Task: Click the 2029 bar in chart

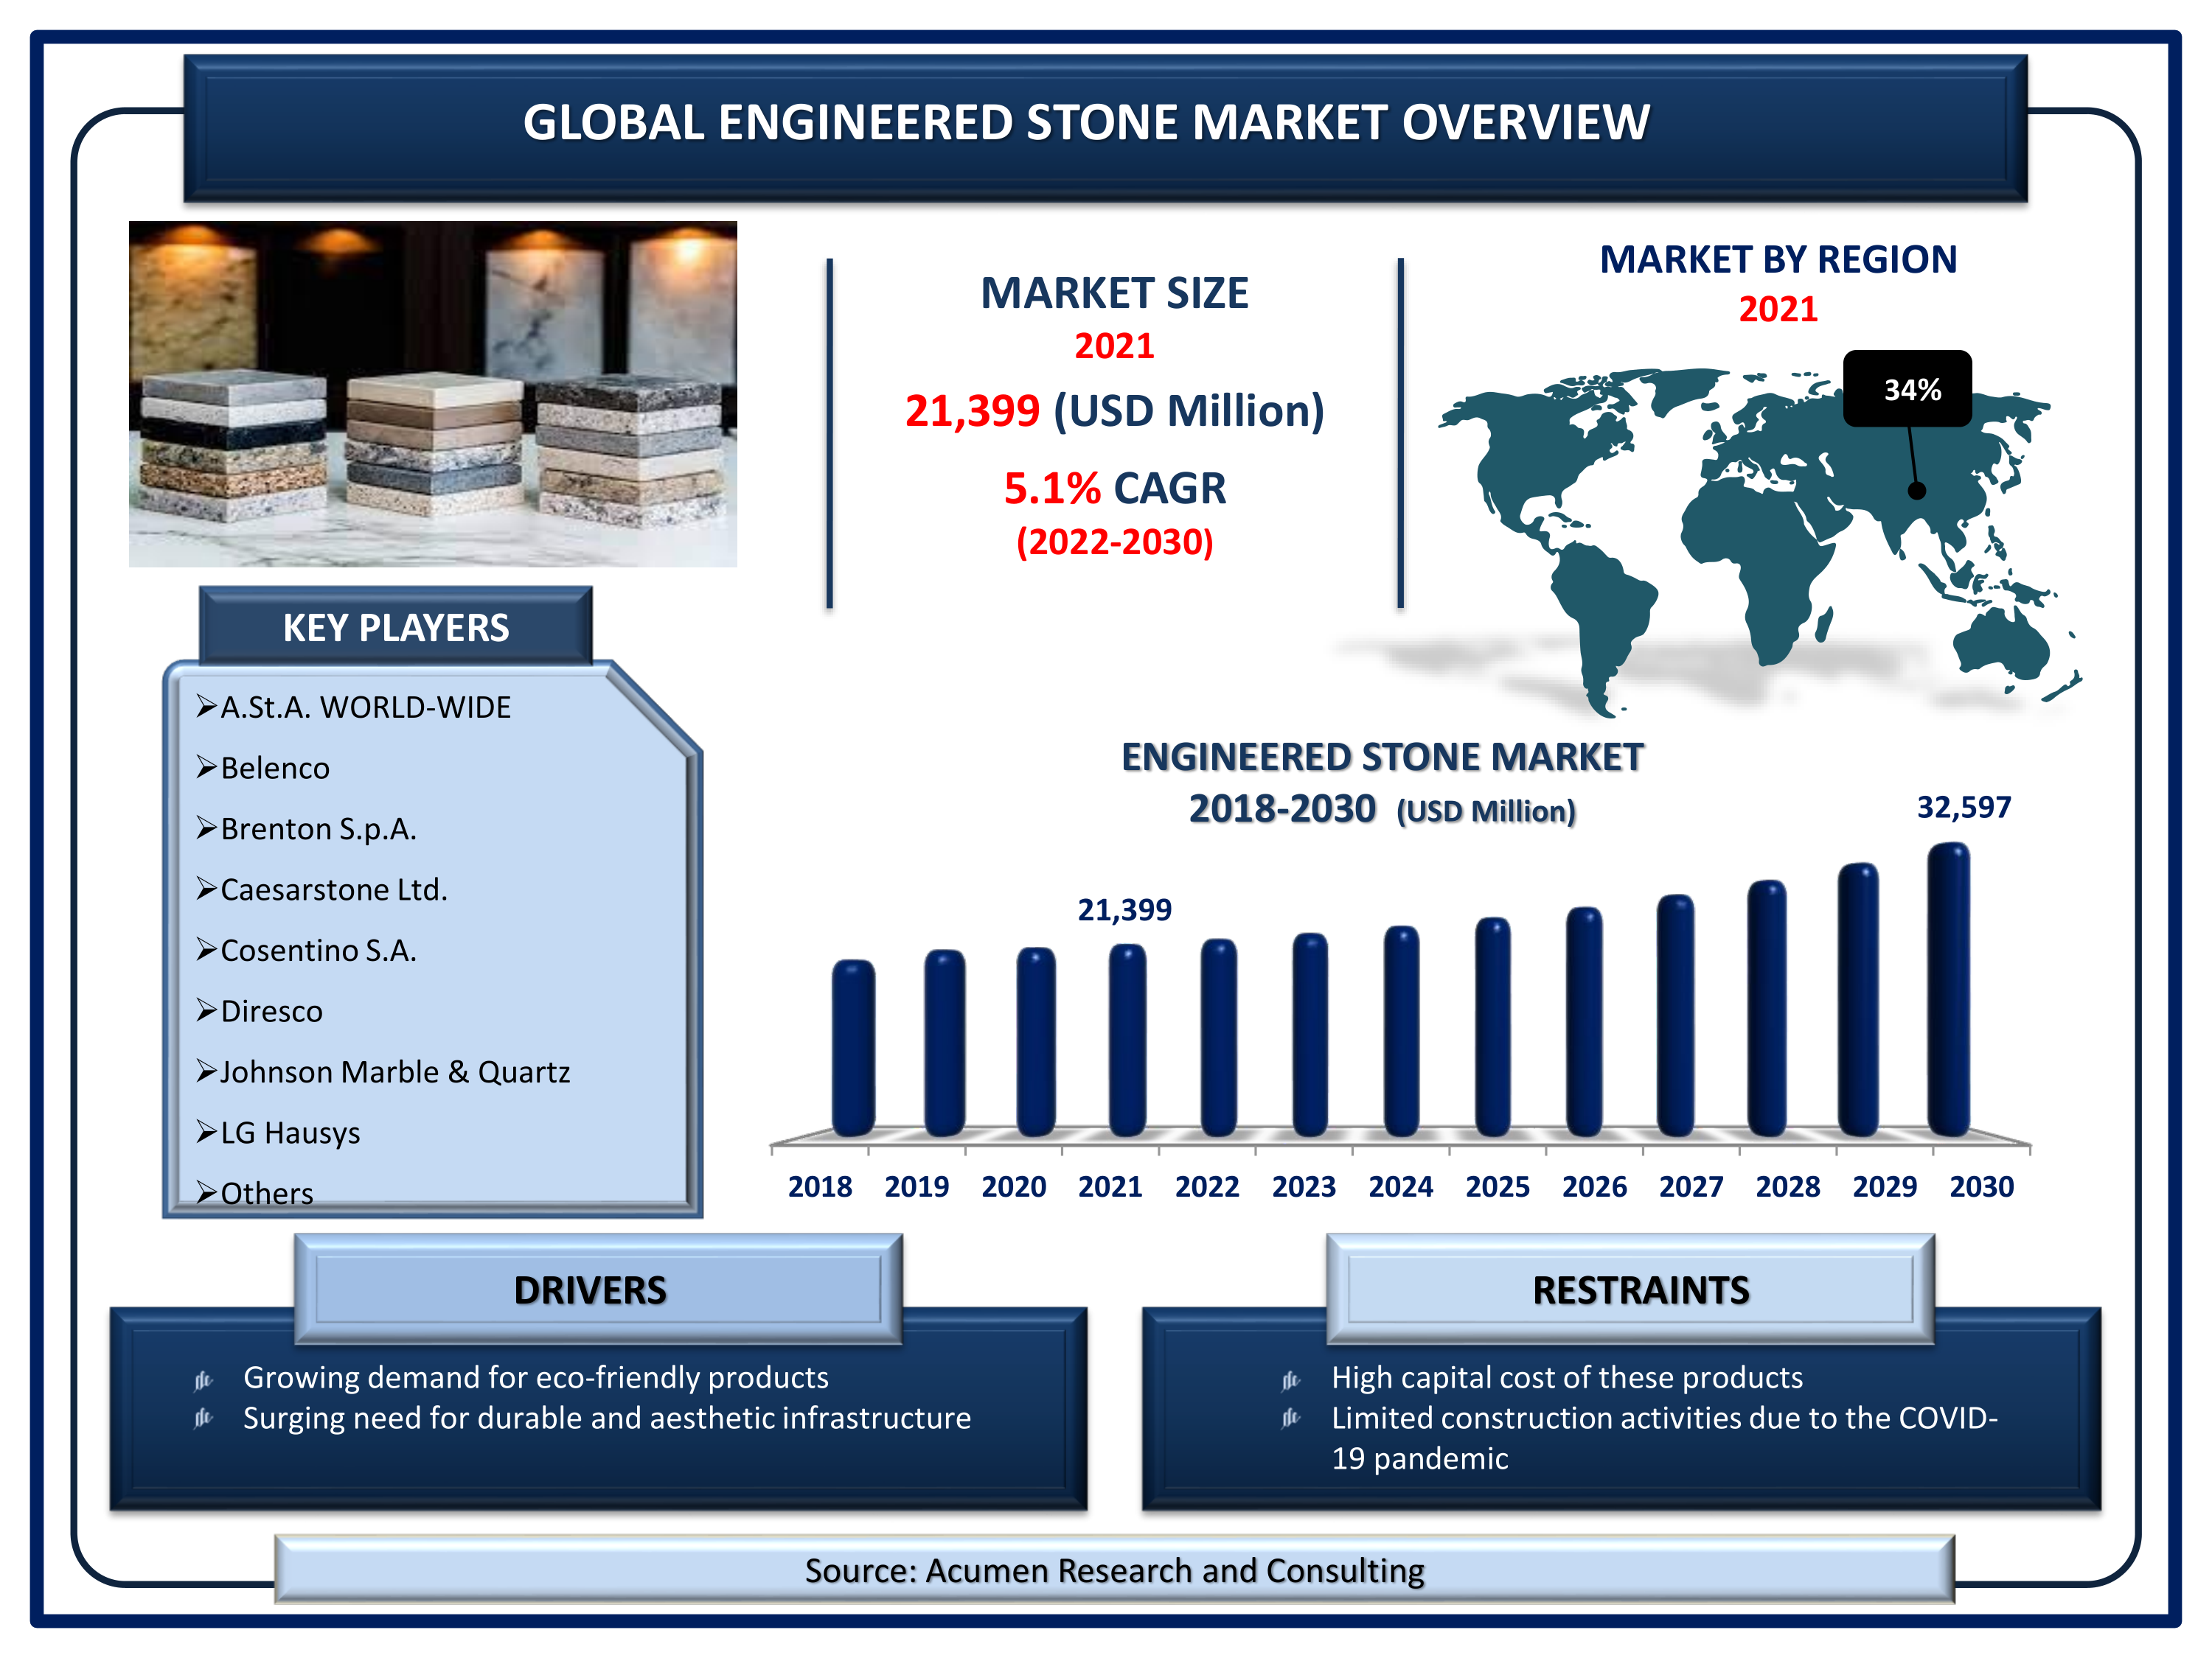Action: click(x=1858, y=1001)
